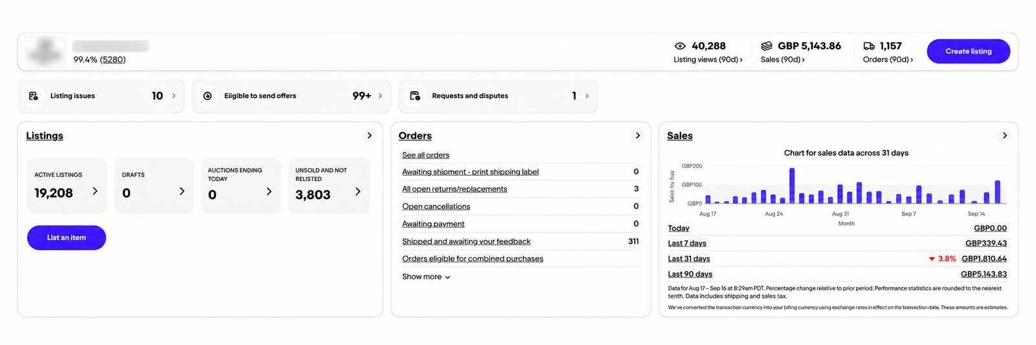Click Last 31 days sales link
The height and width of the screenshot is (345, 1036).
coord(689,259)
